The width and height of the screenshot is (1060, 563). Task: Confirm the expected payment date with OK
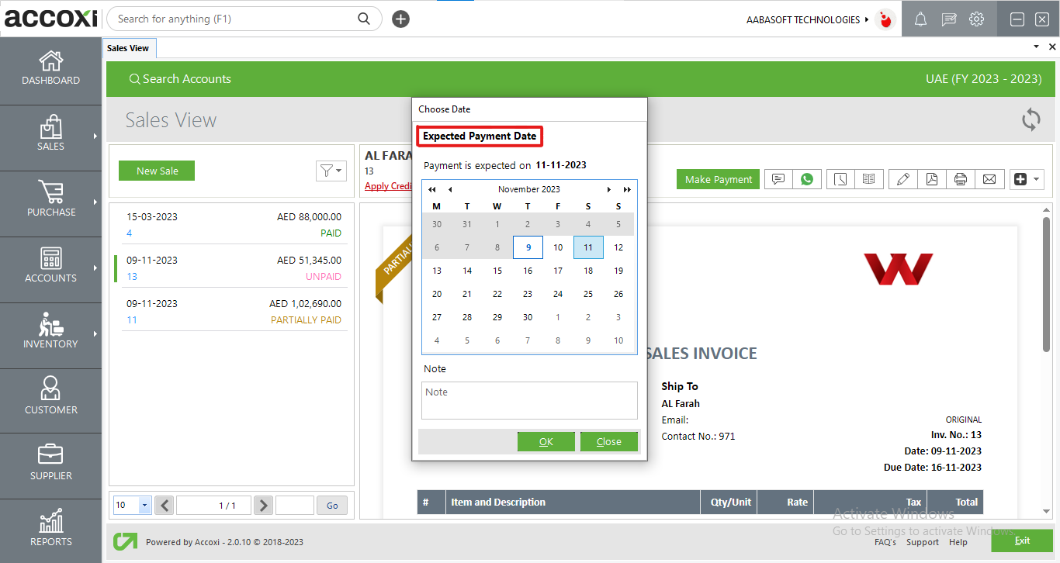546,441
